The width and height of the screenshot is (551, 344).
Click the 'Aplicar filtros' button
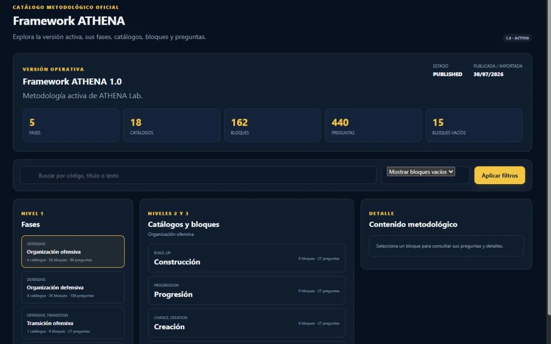(x=500, y=175)
